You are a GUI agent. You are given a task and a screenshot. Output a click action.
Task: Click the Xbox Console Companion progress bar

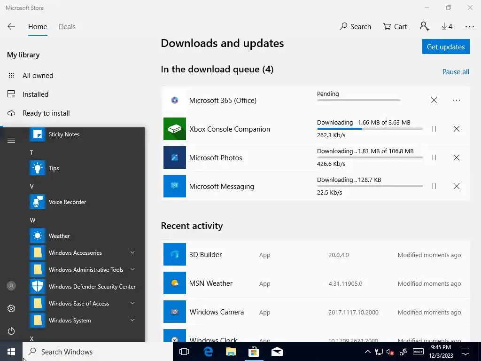370,129
